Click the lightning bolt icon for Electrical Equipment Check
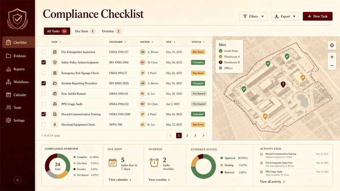The image size is (340, 191). pyautogui.click(x=55, y=125)
